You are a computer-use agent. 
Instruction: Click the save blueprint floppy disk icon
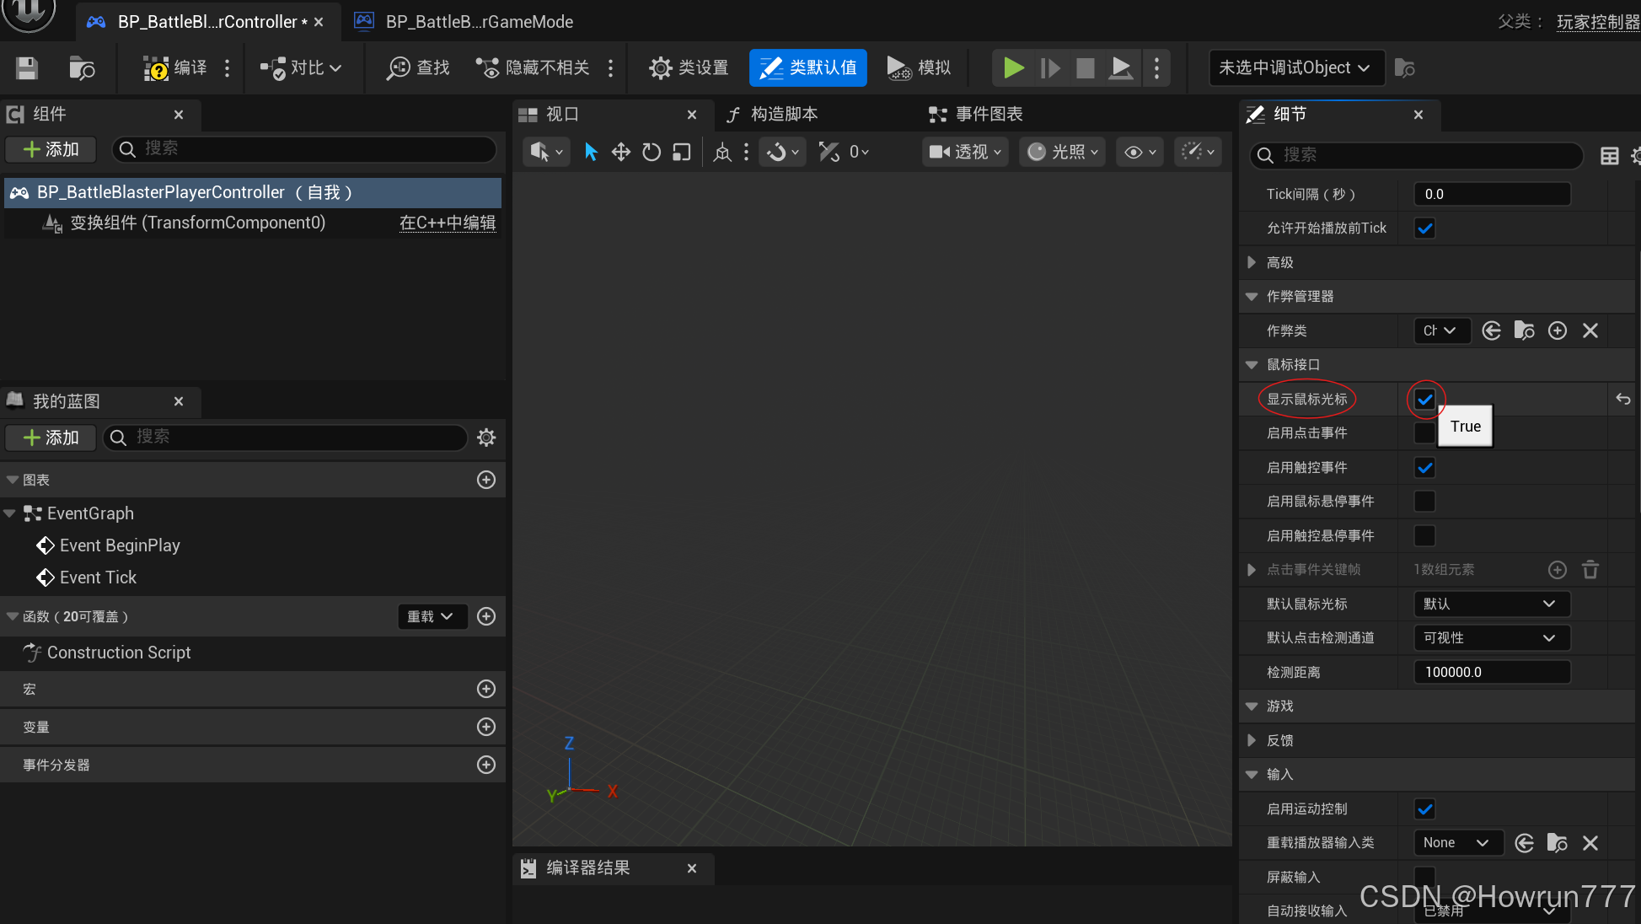pyautogui.click(x=27, y=67)
